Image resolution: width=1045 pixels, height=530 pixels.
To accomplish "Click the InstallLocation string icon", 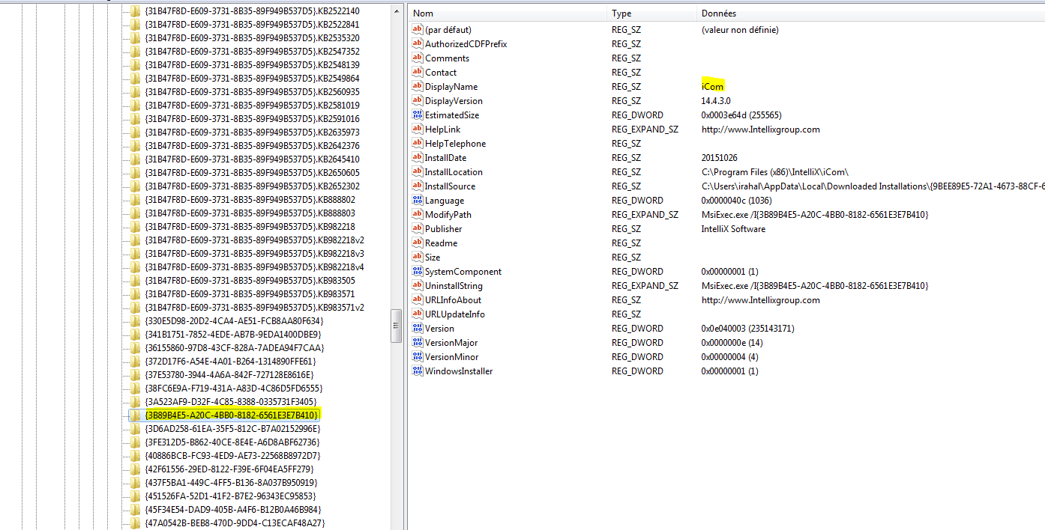I will point(418,172).
